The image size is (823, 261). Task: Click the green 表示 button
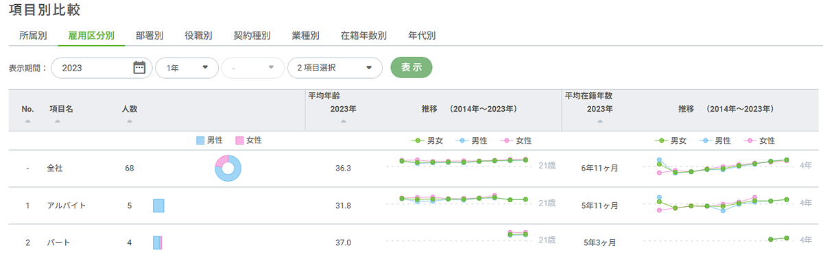tap(411, 68)
